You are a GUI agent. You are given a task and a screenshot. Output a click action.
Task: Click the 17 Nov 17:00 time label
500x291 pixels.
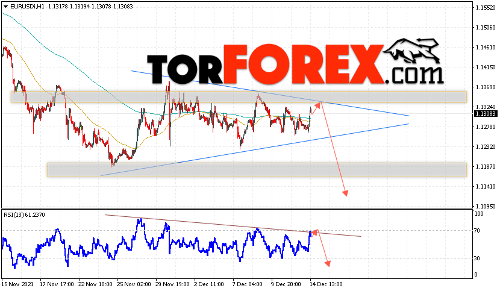pyautogui.click(x=57, y=284)
